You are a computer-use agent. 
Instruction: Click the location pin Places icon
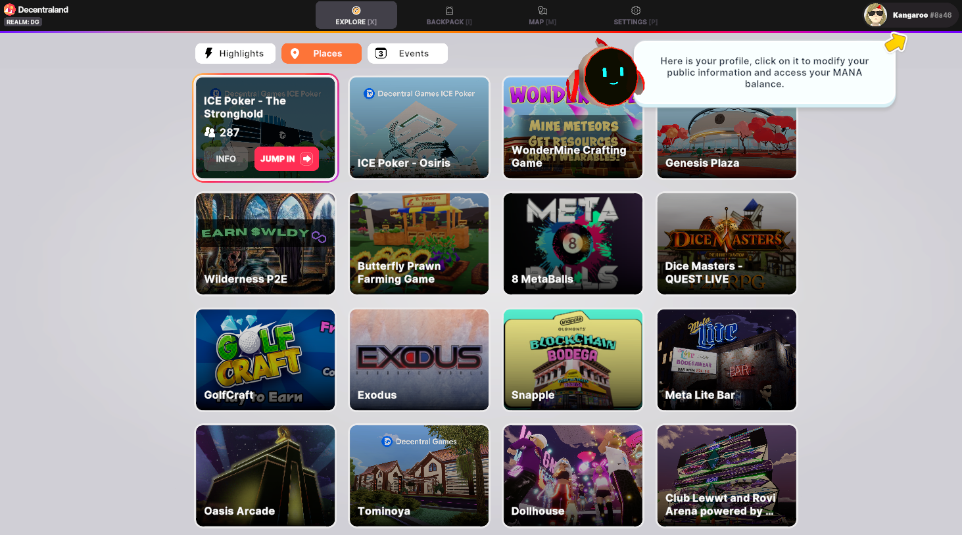pos(295,53)
